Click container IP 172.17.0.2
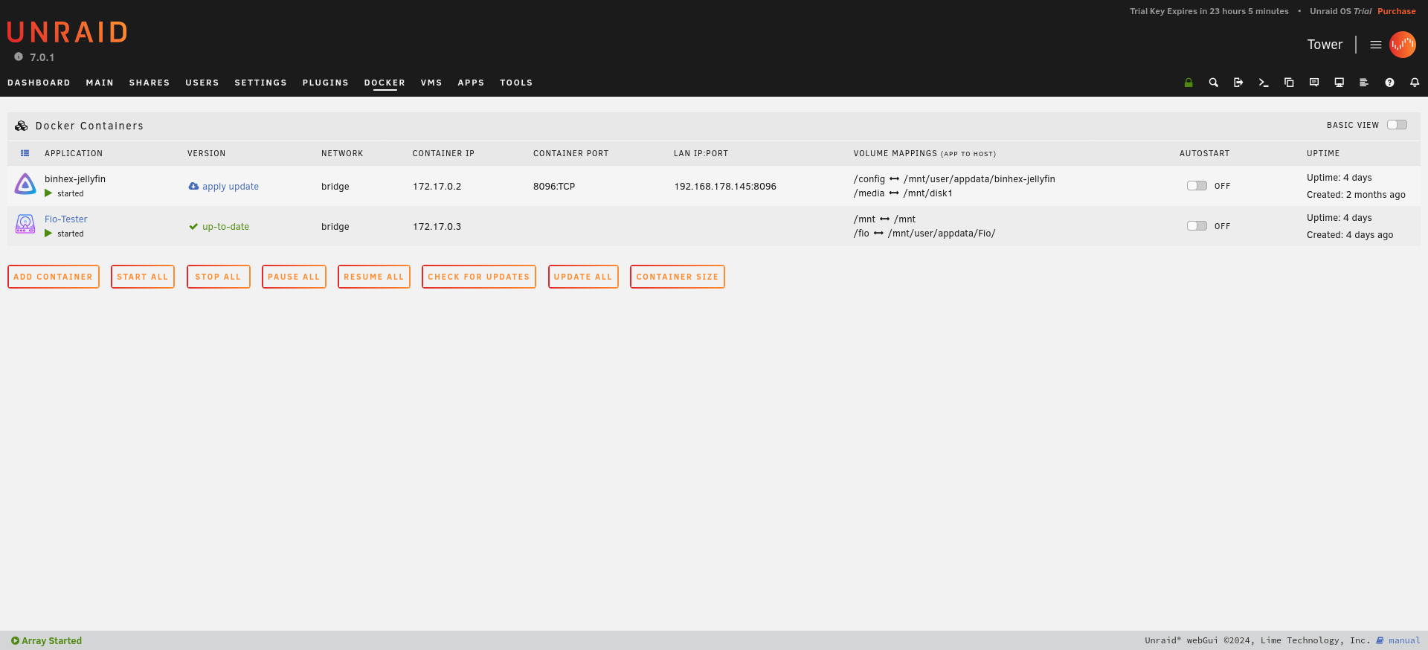Viewport: 1428px width, 650px height. (x=437, y=187)
